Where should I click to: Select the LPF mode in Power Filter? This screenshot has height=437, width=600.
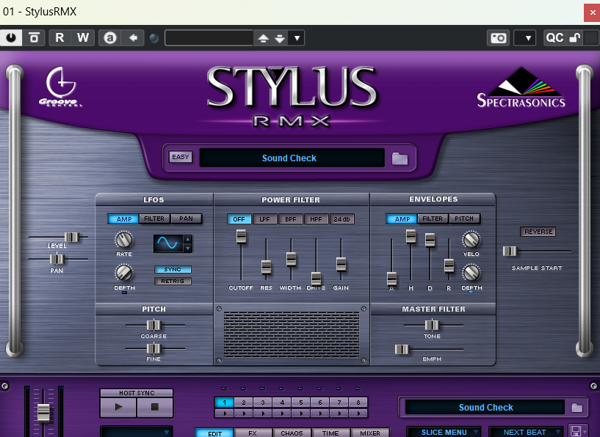tap(265, 218)
